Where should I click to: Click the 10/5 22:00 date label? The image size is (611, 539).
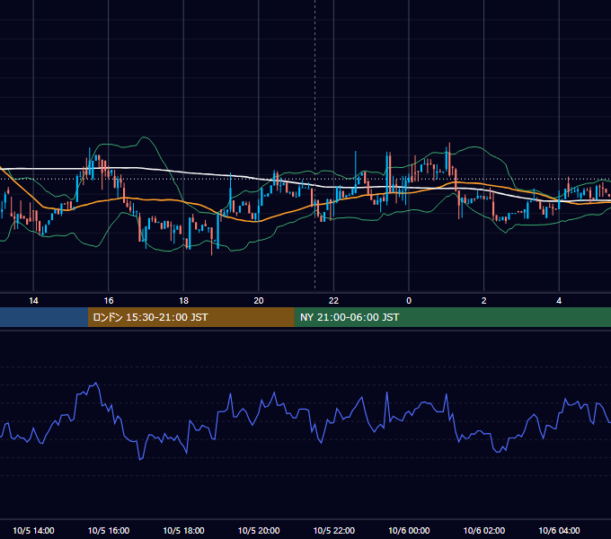(x=334, y=530)
